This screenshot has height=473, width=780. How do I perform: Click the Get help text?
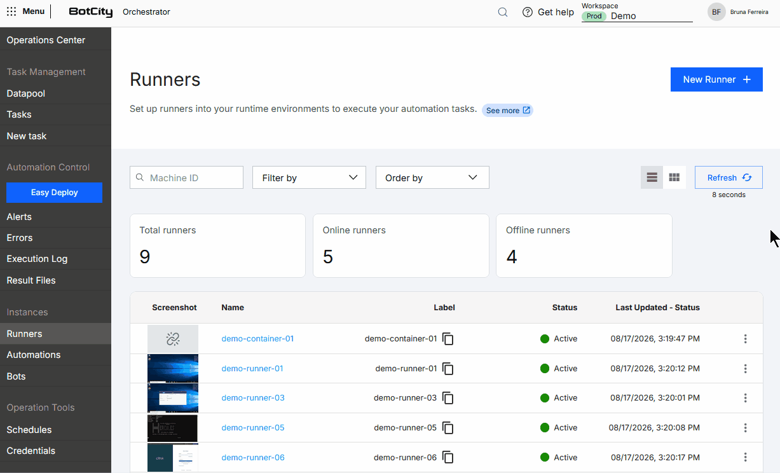(x=556, y=12)
